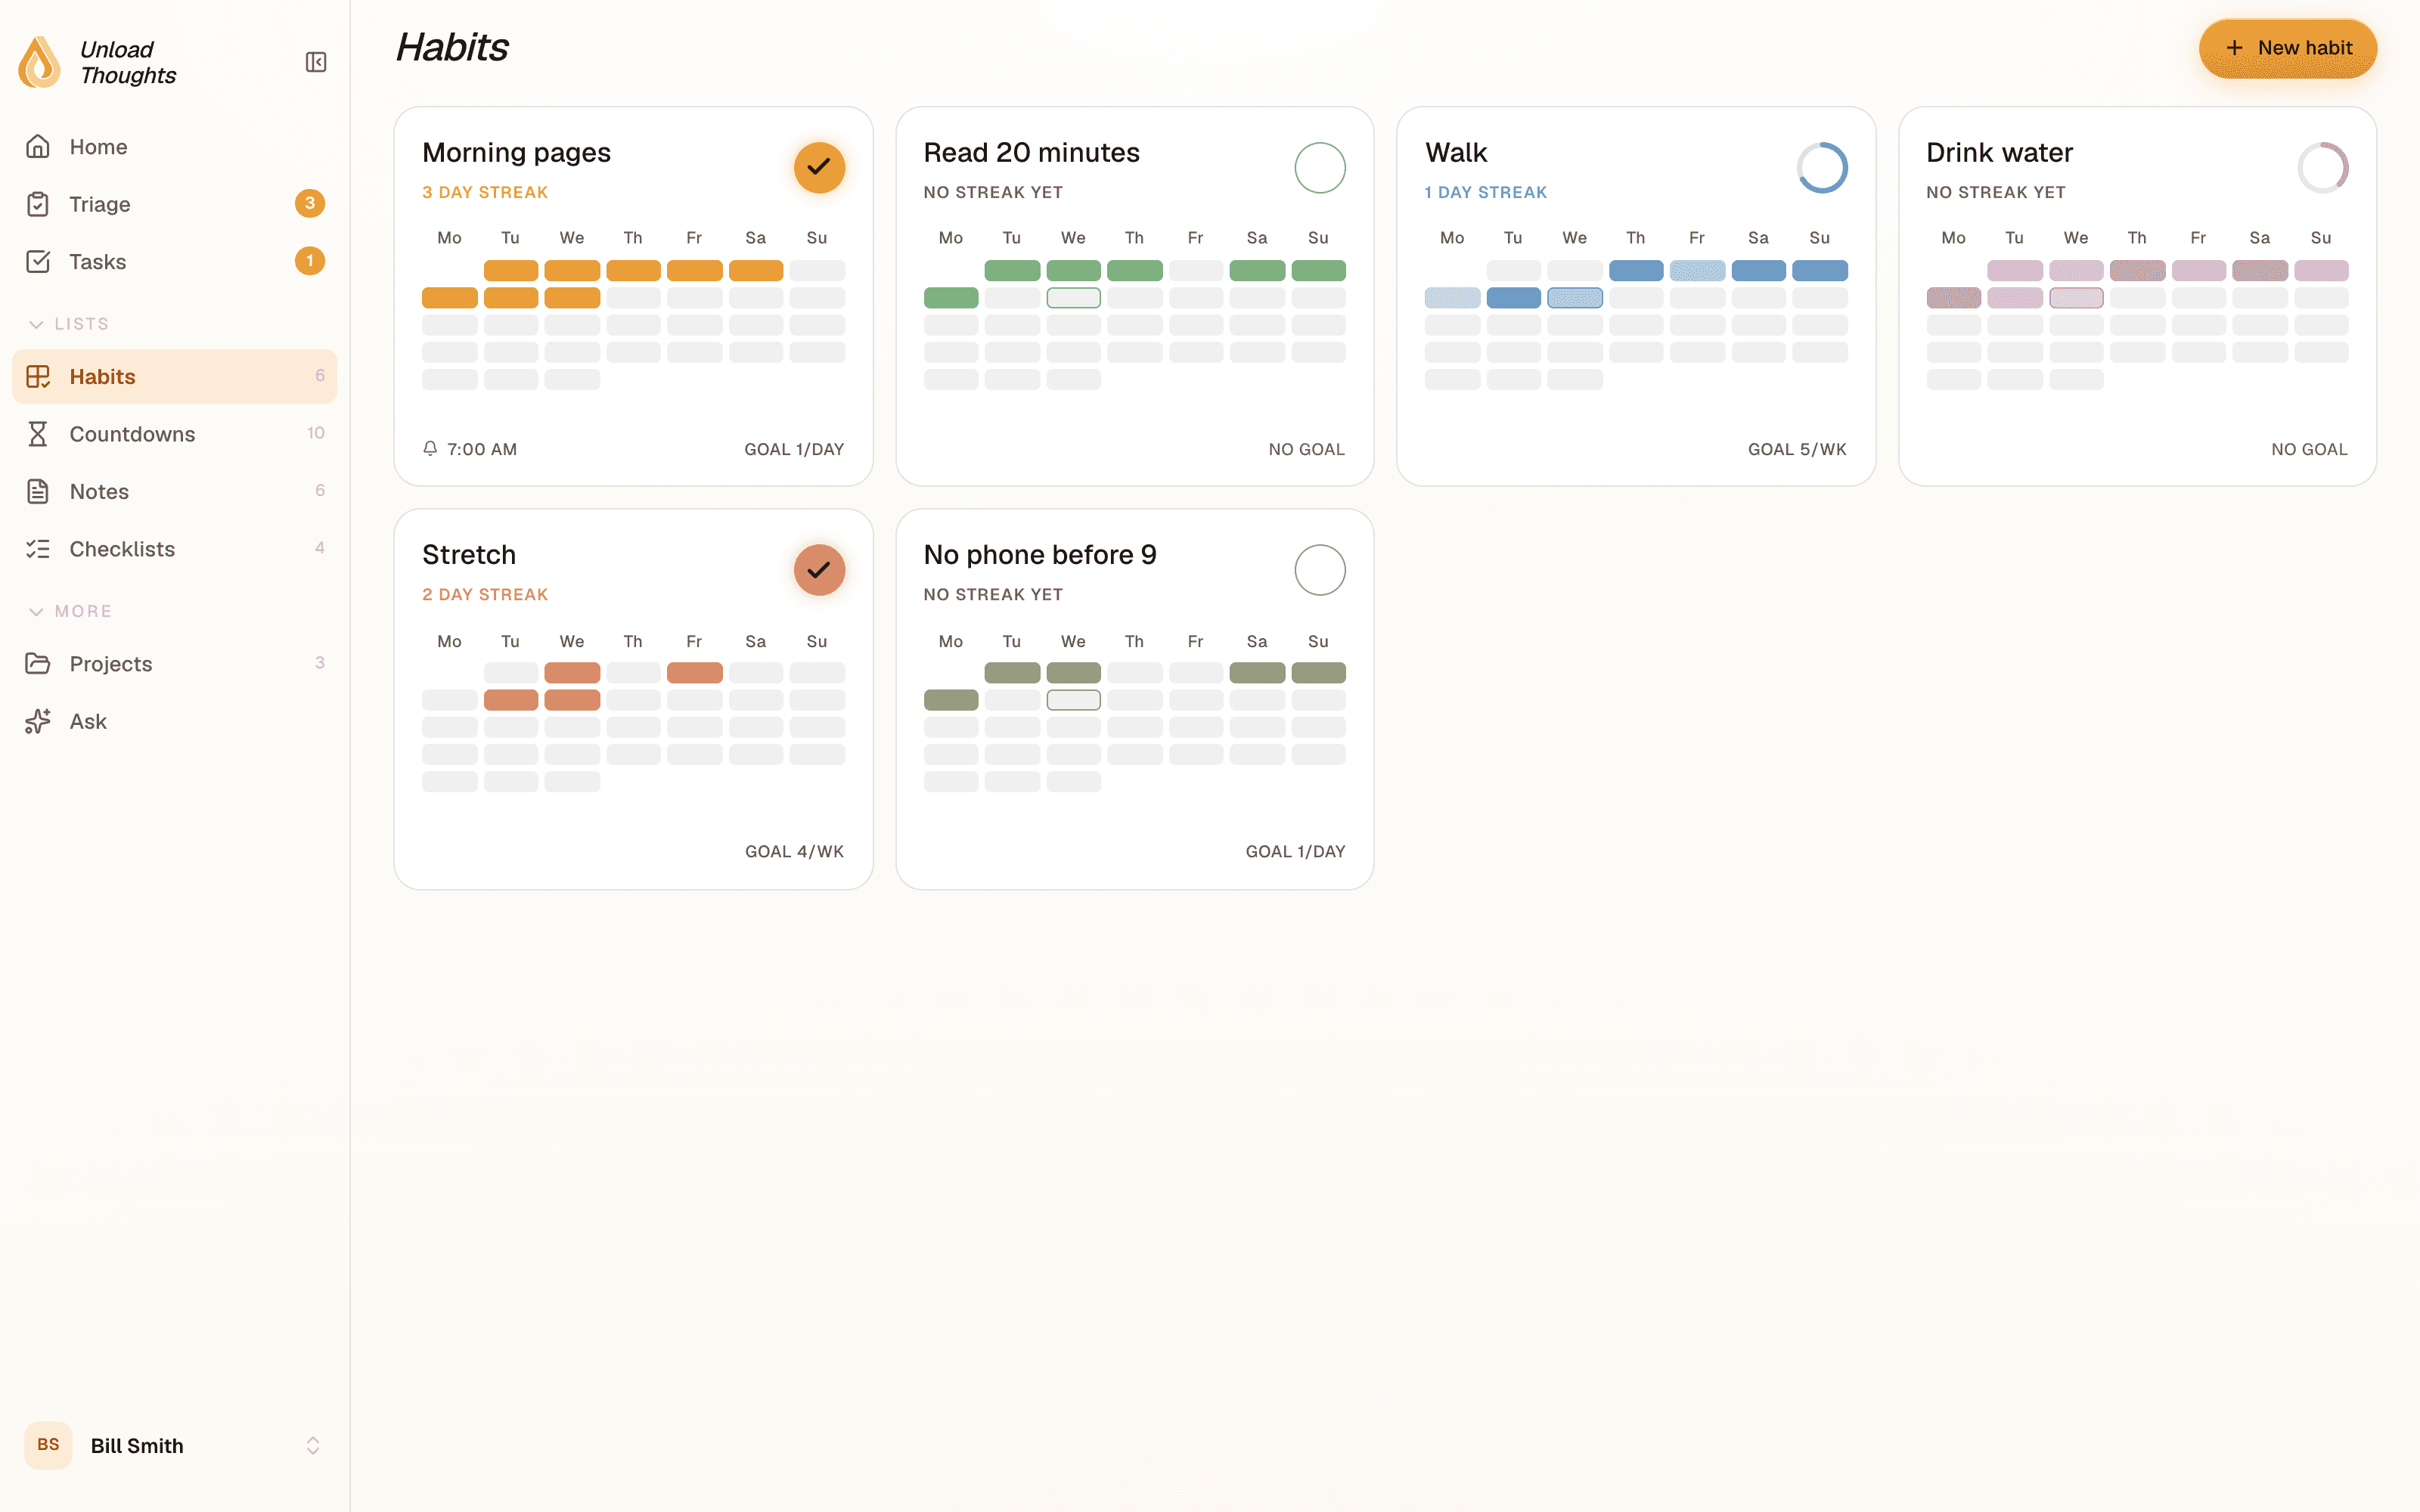
Task: Click the Unload Thoughts flame logo
Action: pyautogui.click(x=40, y=62)
